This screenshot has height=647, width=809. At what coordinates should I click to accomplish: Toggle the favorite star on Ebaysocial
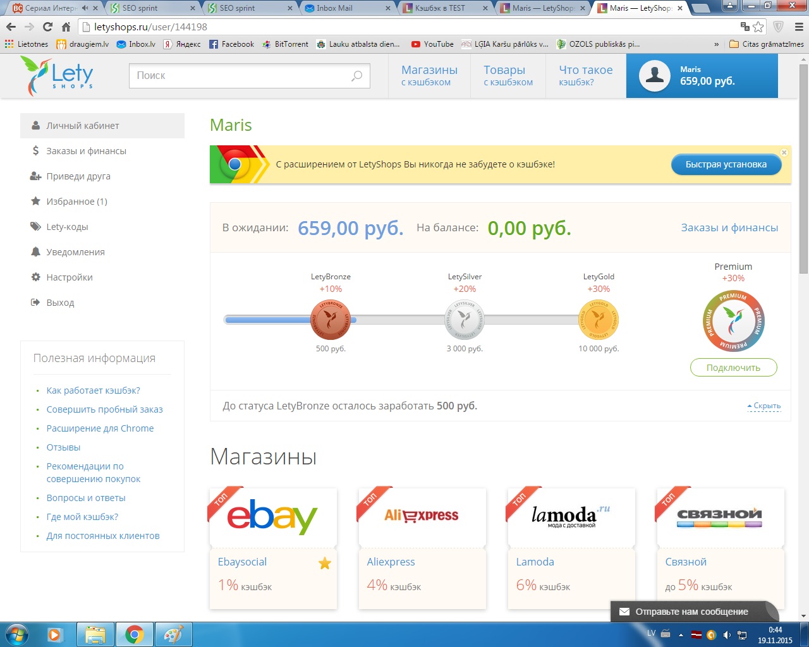point(325,563)
